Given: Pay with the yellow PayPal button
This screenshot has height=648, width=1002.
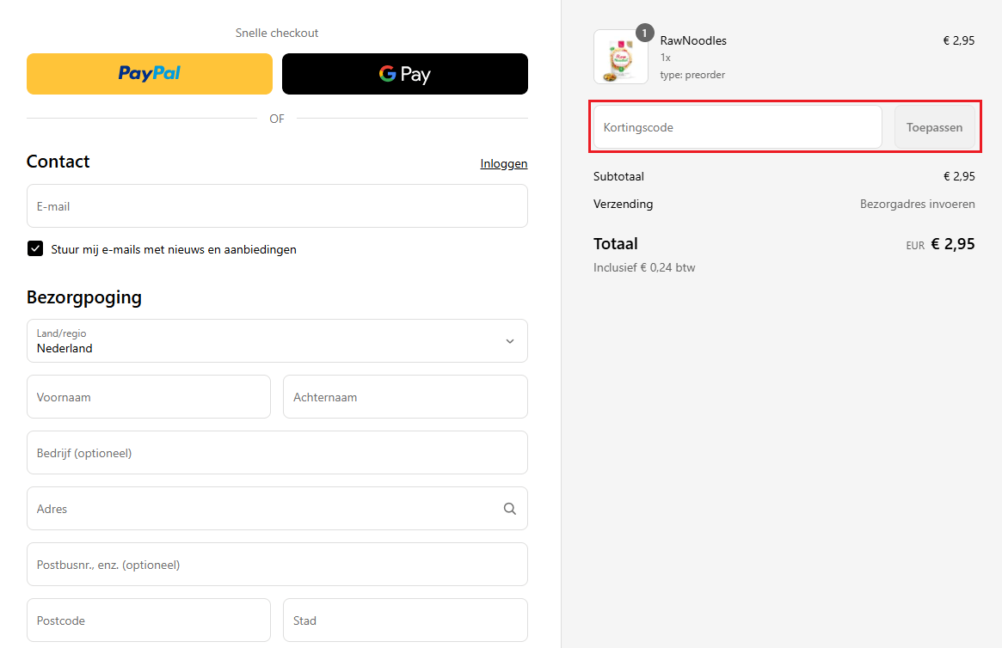Looking at the screenshot, I should pyautogui.click(x=150, y=74).
